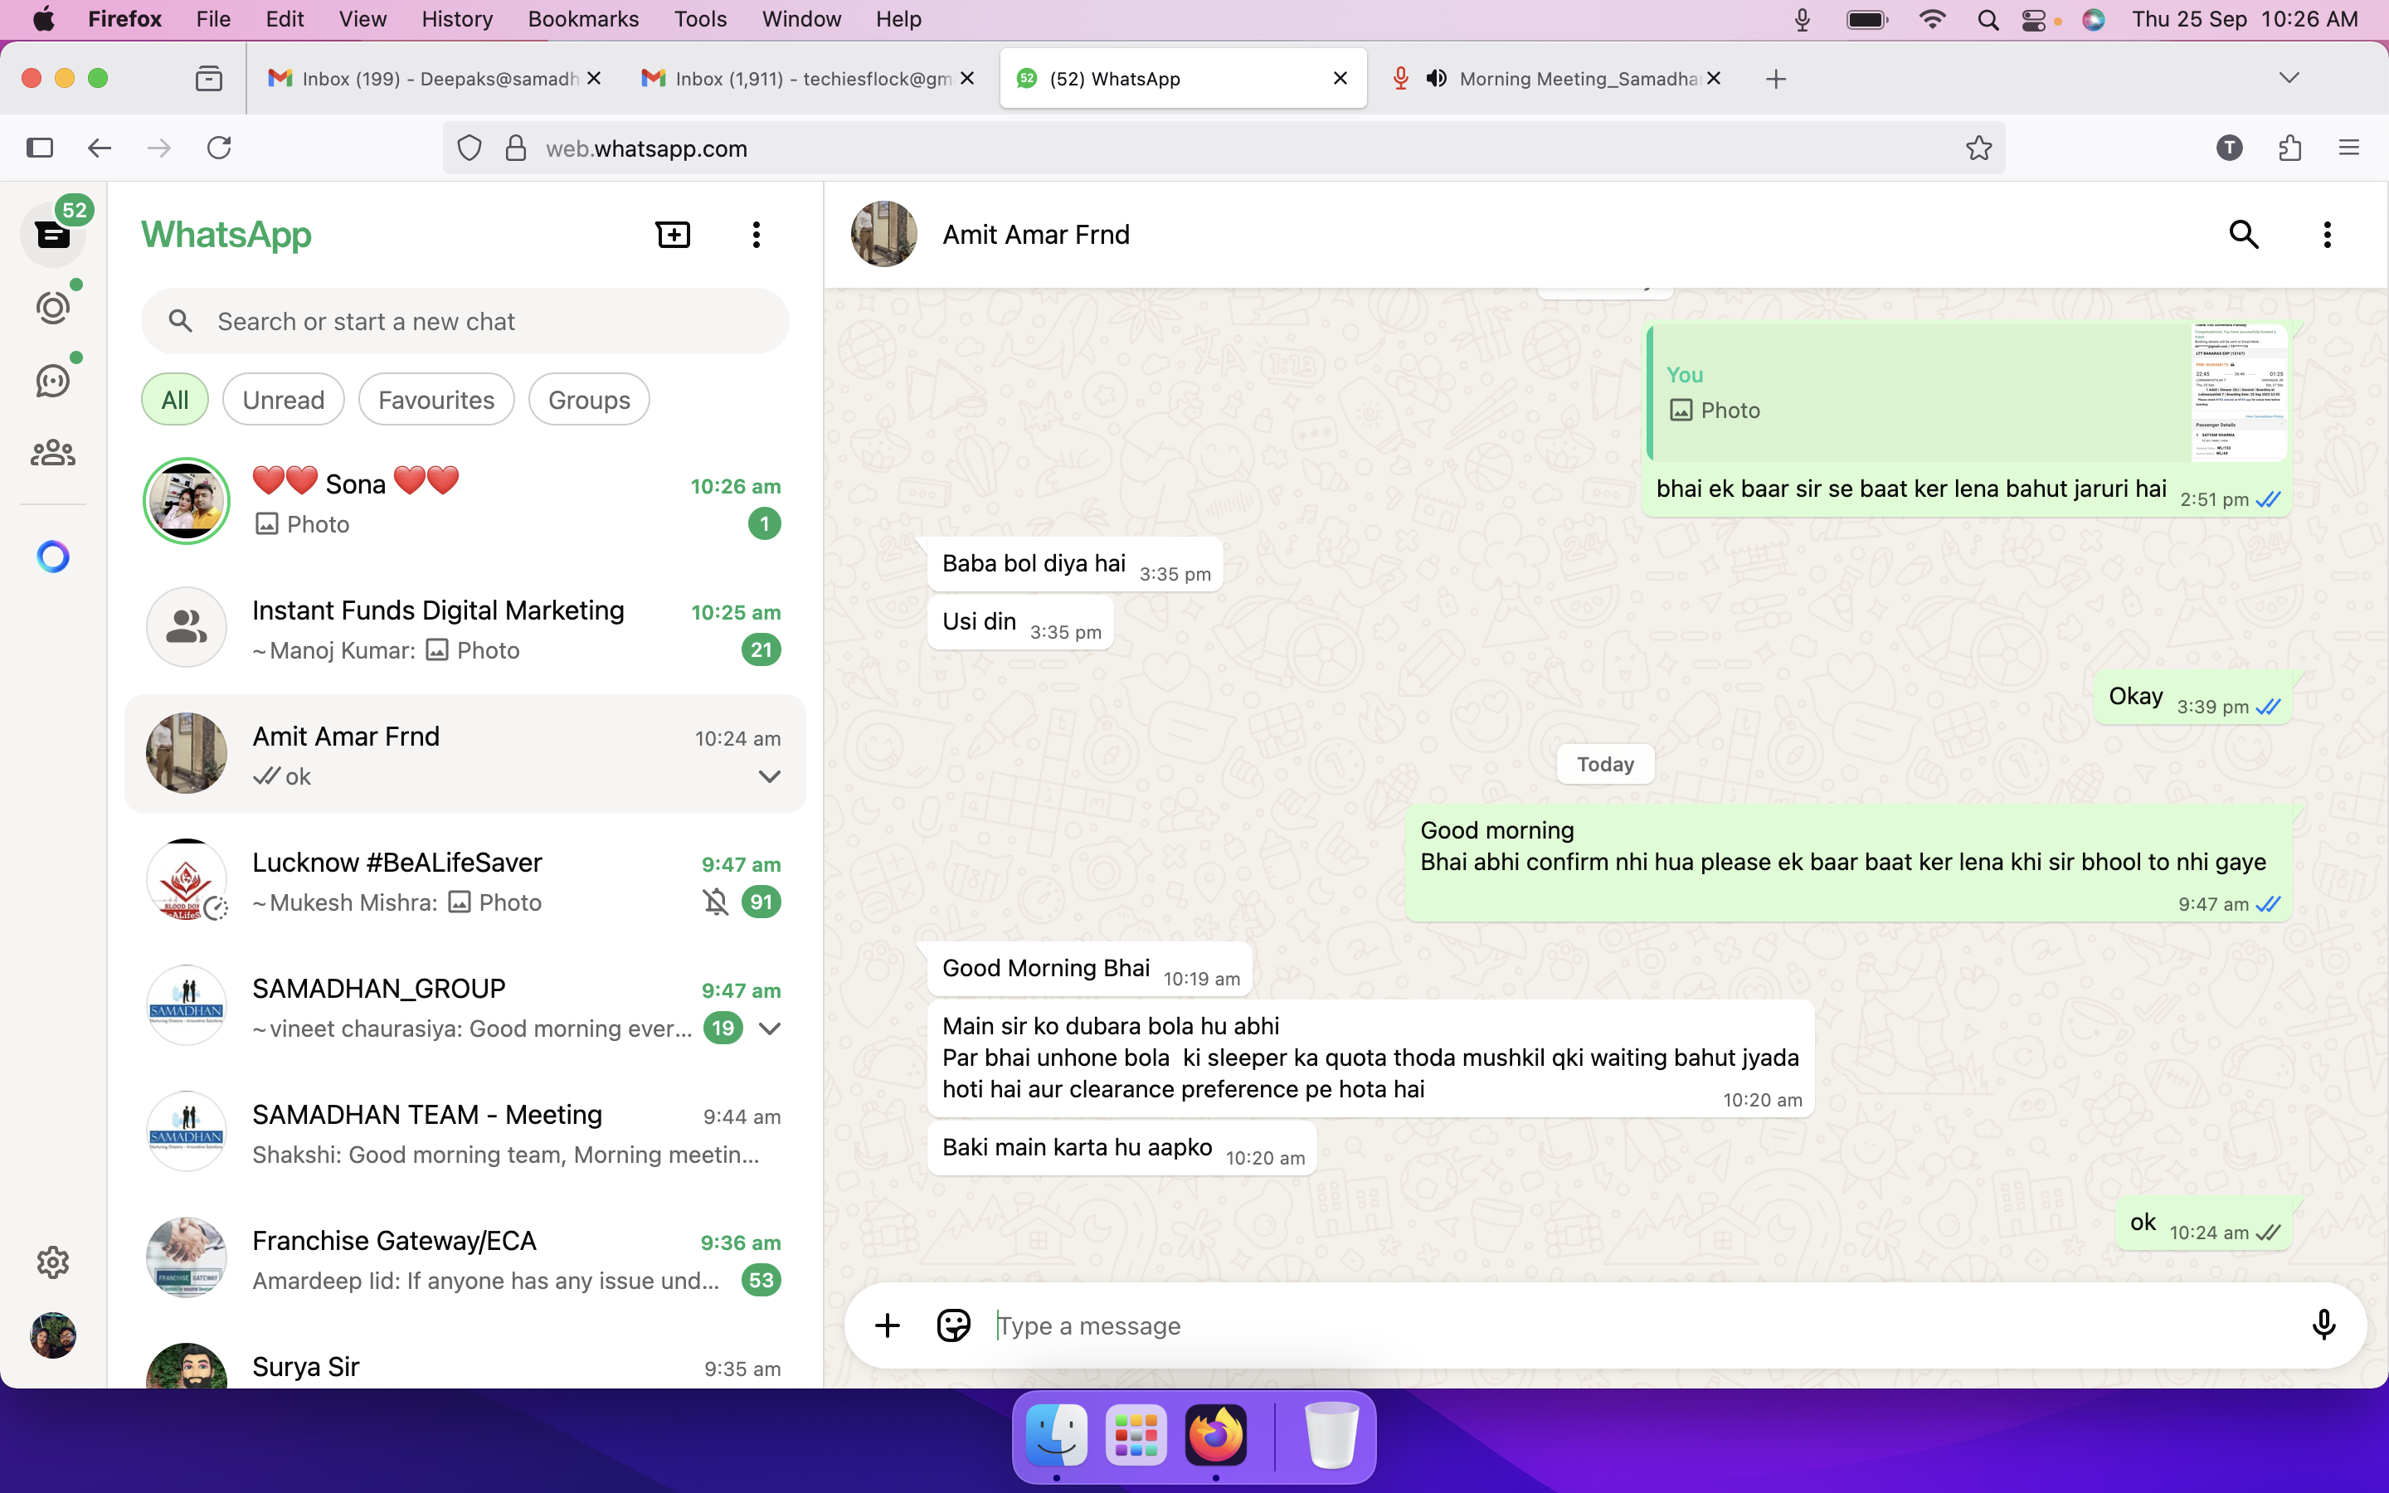Select the Unread filter chip

284,400
